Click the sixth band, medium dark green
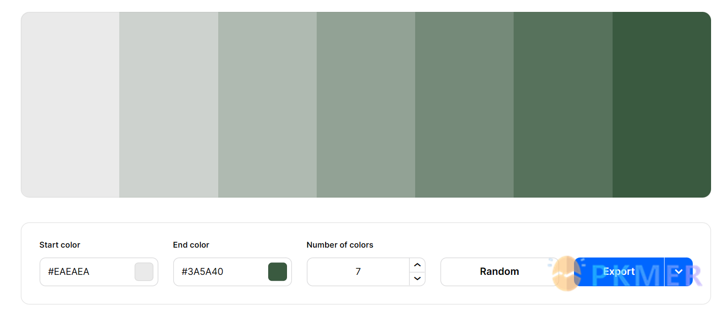The width and height of the screenshot is (717, 310). click(563, 104)
